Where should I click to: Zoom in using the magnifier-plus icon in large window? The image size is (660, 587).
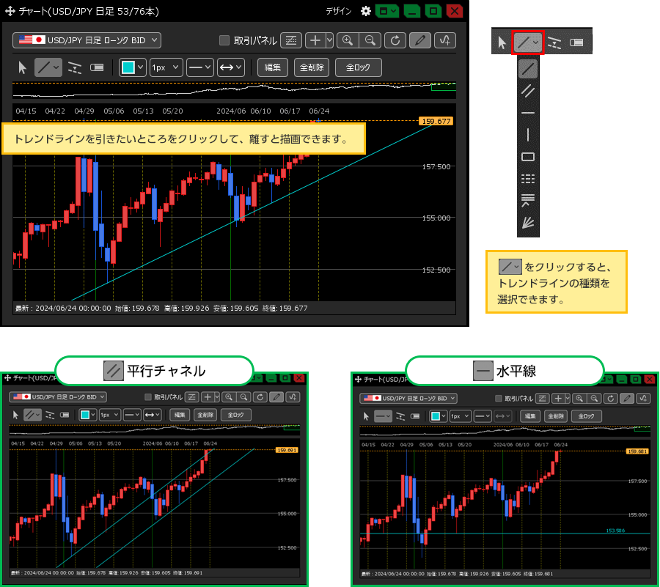point(348,40)
